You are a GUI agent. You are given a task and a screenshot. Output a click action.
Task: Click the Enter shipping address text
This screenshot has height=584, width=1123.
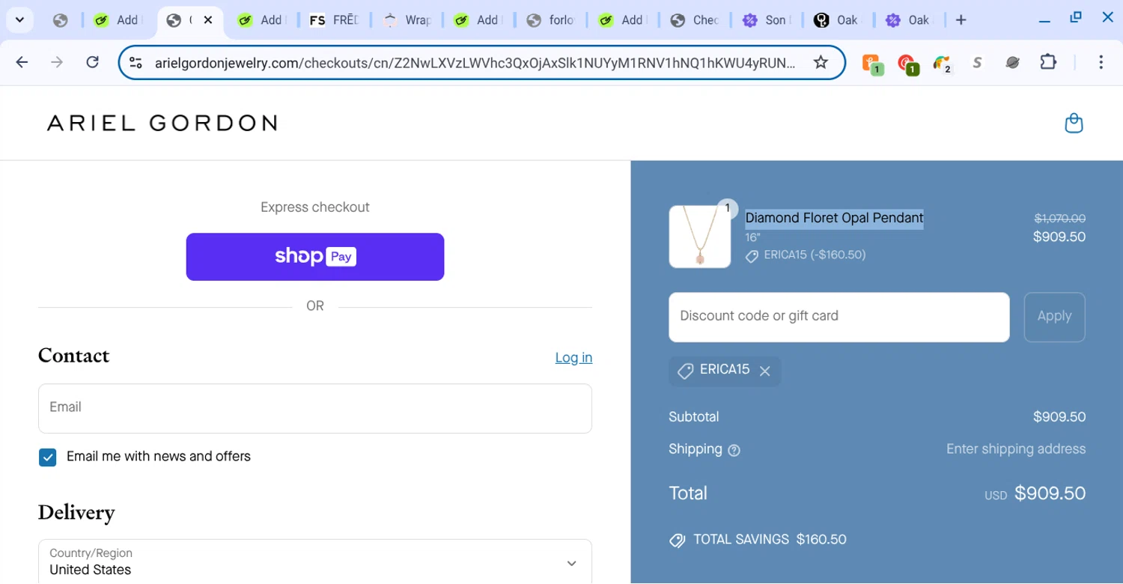1016,449
